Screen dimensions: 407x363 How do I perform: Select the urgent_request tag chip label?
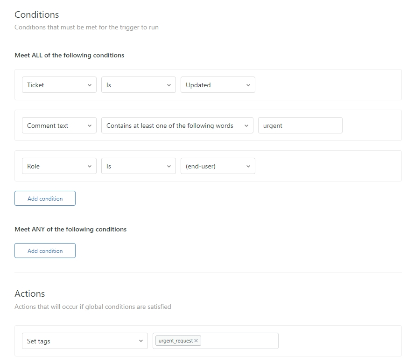[x=175, y=341]
